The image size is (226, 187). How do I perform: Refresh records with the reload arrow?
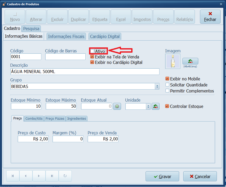(x=65, y=176)
